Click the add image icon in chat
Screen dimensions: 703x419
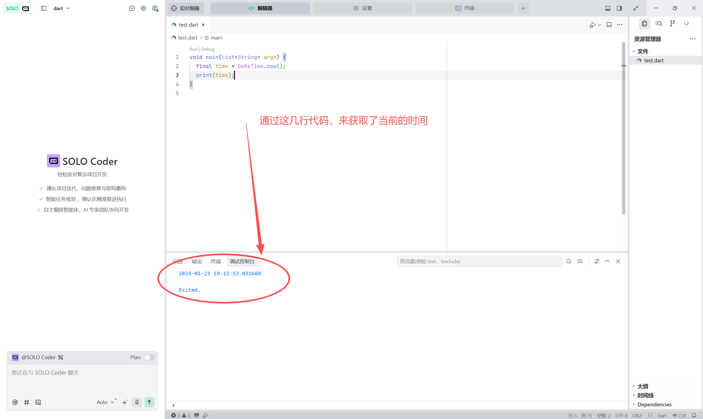point(38,402)
